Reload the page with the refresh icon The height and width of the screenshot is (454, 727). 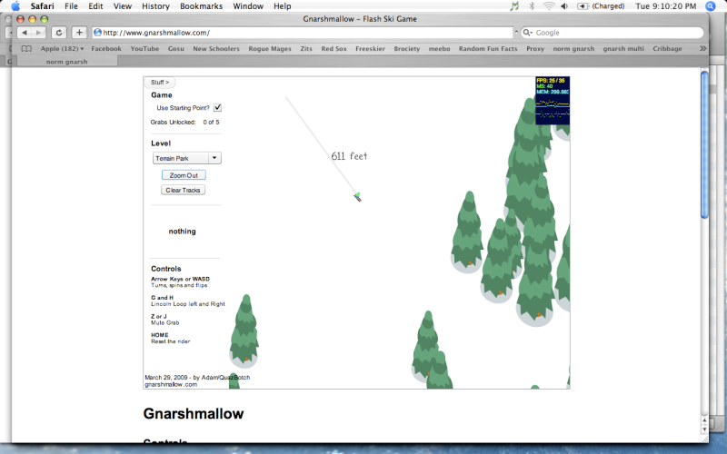point(60,33)
